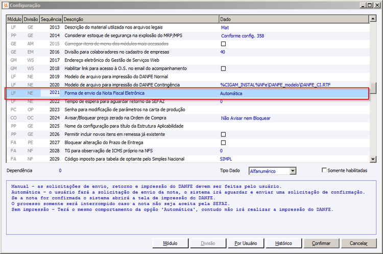Select row Endereço eletrônico do Gestão de Serviços Web

[188, 60]
